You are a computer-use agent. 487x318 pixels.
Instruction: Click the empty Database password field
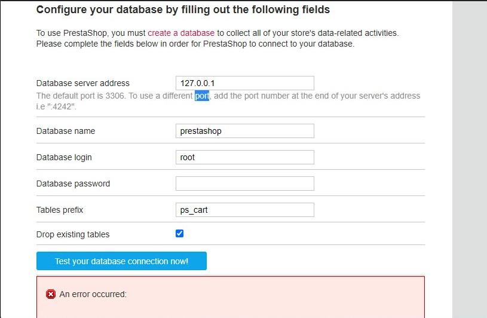pyautogui.click(x=244, y=184)
